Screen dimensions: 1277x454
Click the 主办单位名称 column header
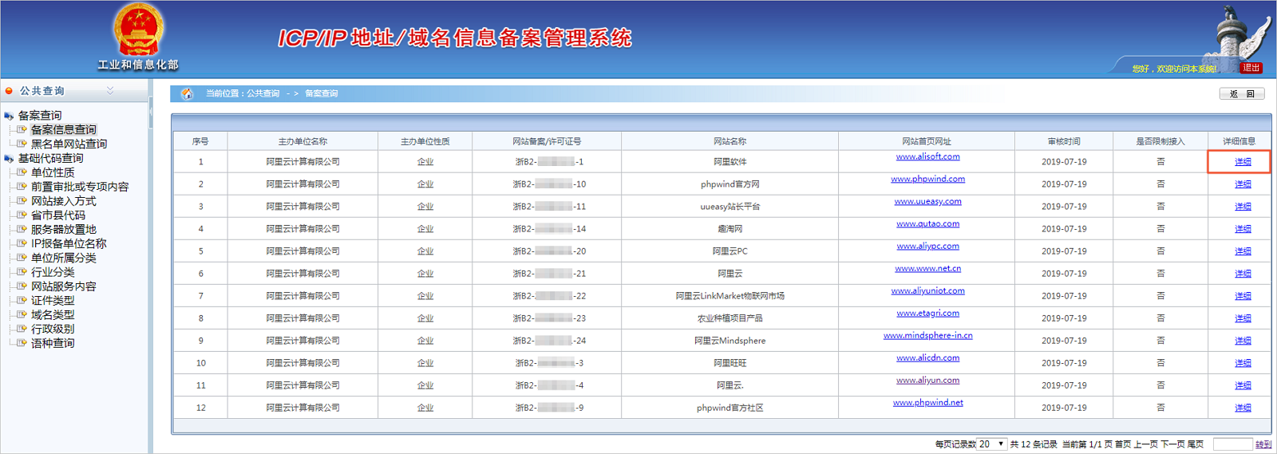pyautogui.click(x=302, y=141)
